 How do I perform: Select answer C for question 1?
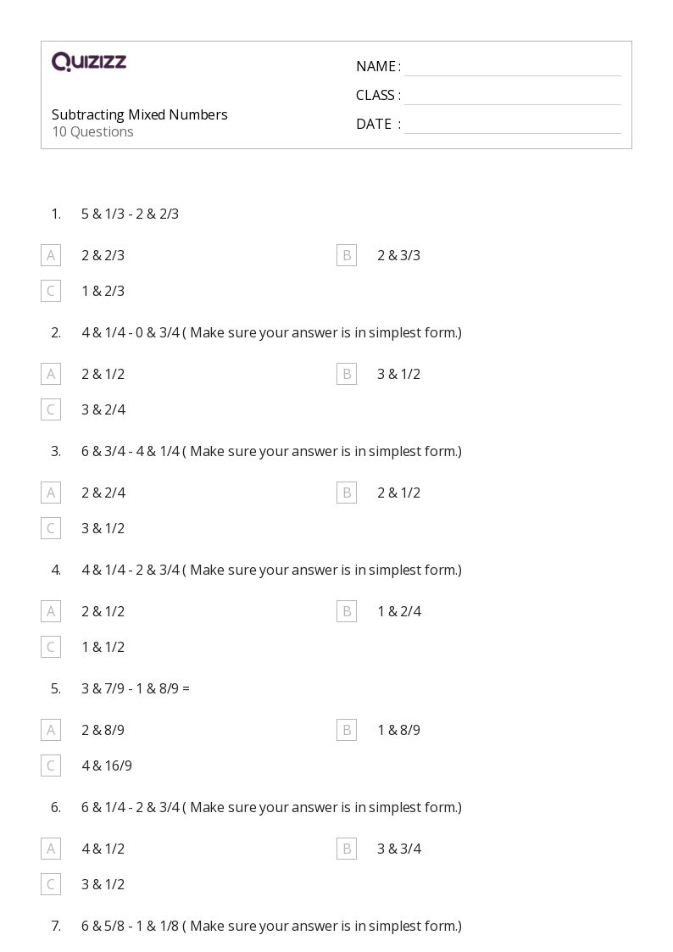coord(51,291)
